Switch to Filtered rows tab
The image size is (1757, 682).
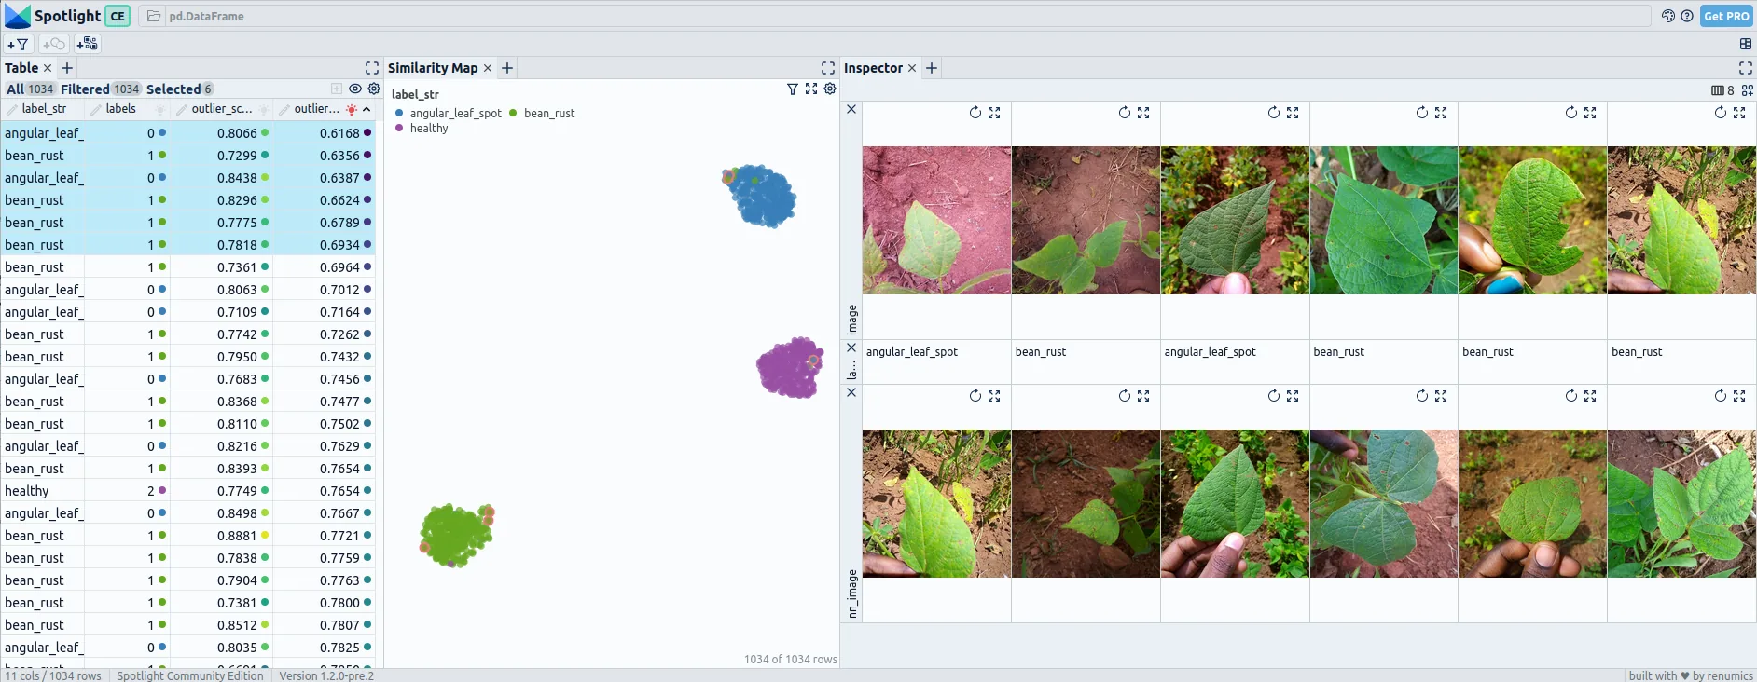coord(101,89)
